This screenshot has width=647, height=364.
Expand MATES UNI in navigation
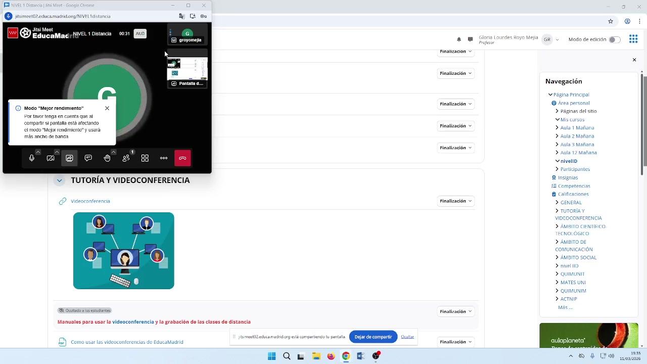(557, 283)
